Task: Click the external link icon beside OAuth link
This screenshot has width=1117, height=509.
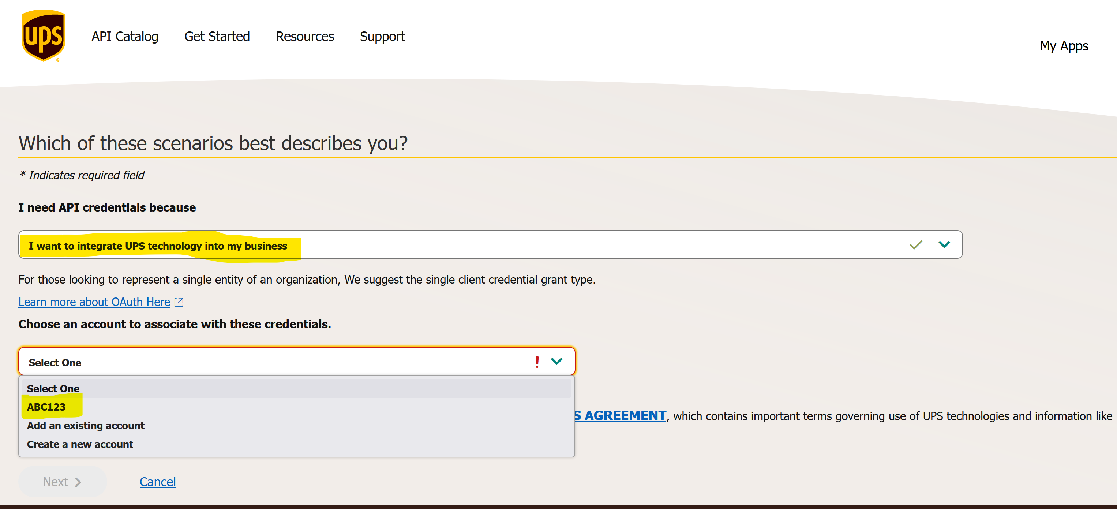Action: coord(179,302)
